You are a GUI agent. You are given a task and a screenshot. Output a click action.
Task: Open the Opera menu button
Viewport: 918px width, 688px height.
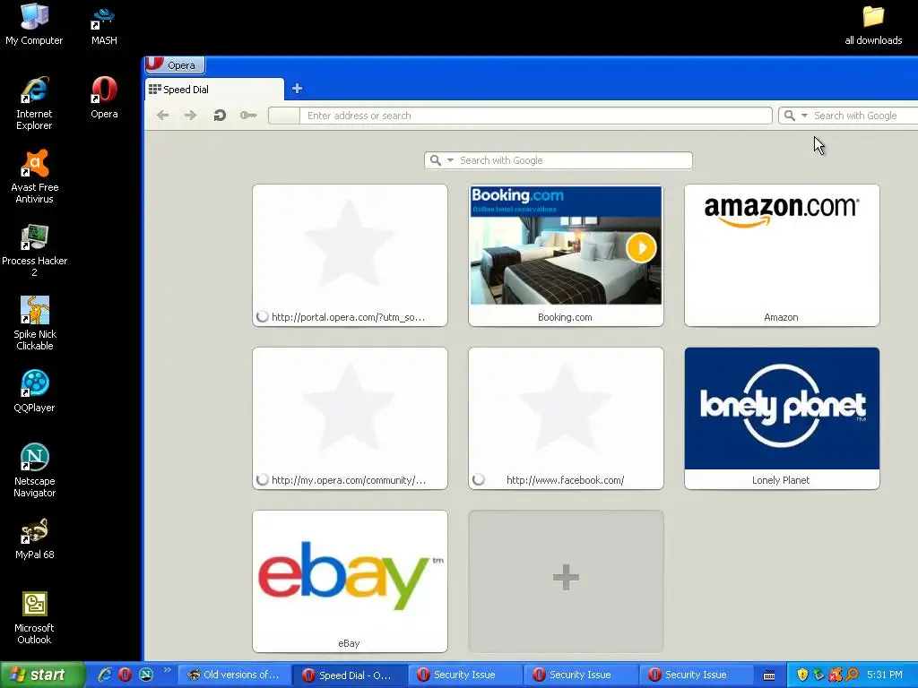point(175,64)
